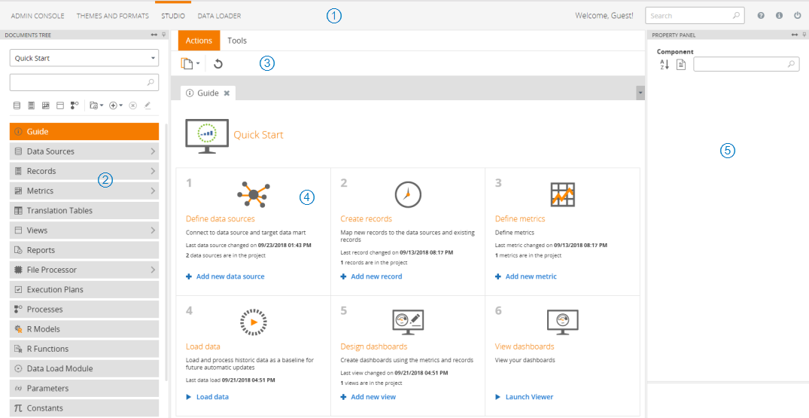Click the refresh icon in Actions toolbar
The width and height of the screenshot is (809, 418).
coord(218,64)
